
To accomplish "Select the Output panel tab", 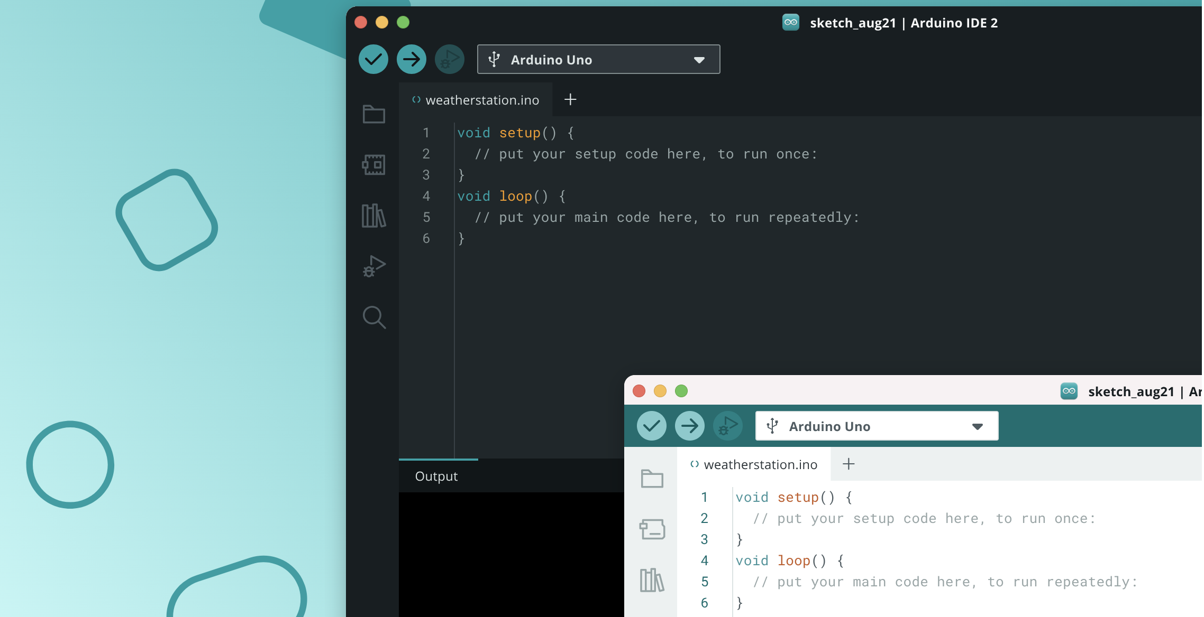I will pos(436,476).
